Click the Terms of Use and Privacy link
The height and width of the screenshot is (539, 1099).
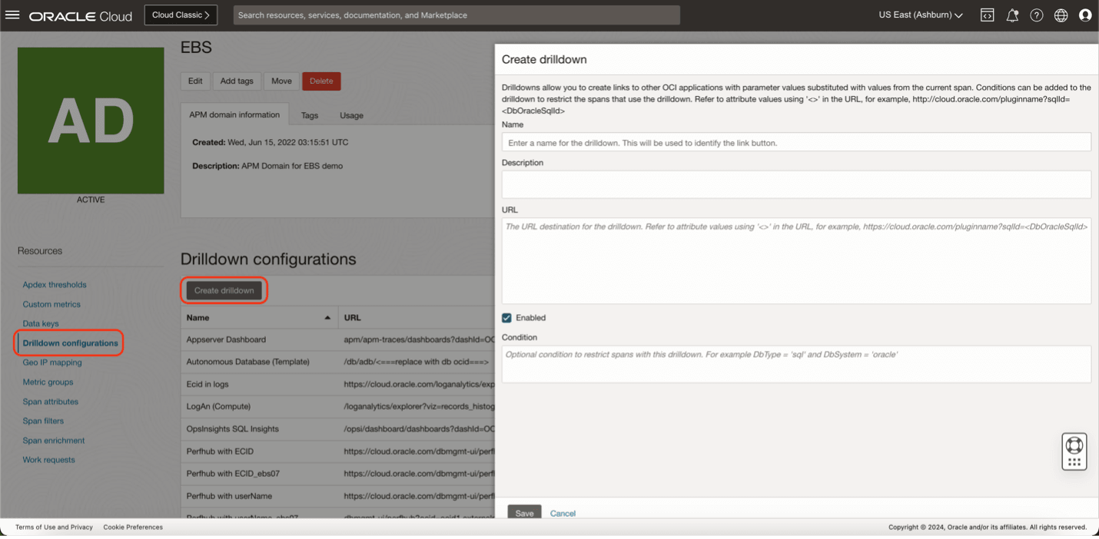(x=54, y=527)
